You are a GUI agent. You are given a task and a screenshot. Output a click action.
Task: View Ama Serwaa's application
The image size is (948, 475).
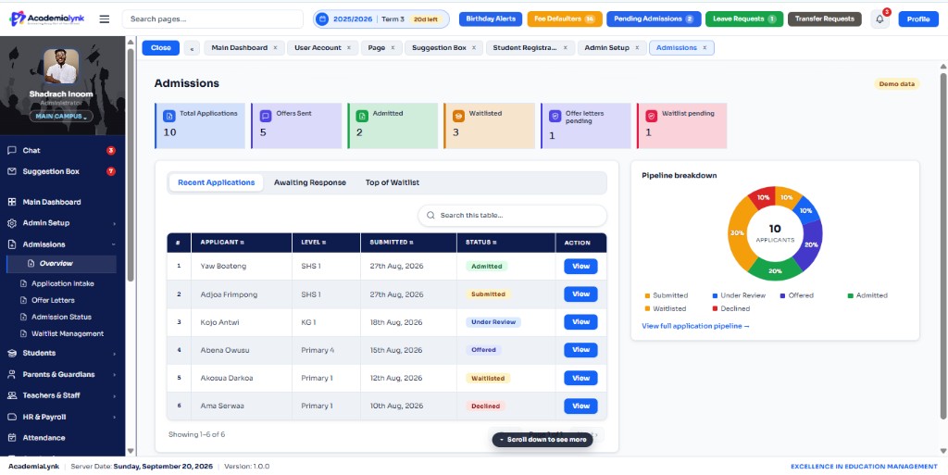click(580, 406)
